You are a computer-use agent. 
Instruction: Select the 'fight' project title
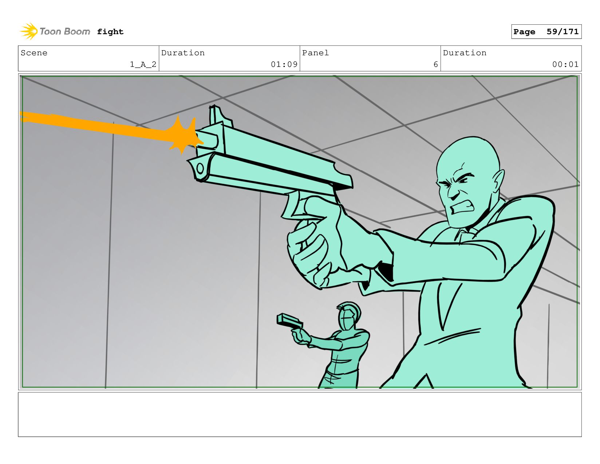pos(110,32)
